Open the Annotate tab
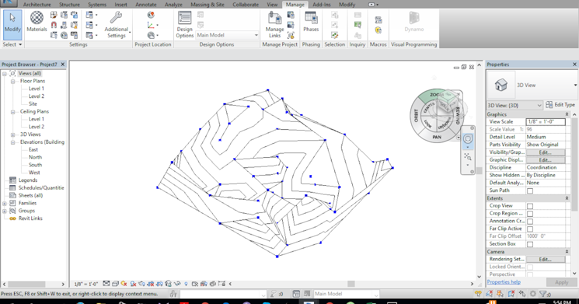The image size is (579, 304). [145, 4]
